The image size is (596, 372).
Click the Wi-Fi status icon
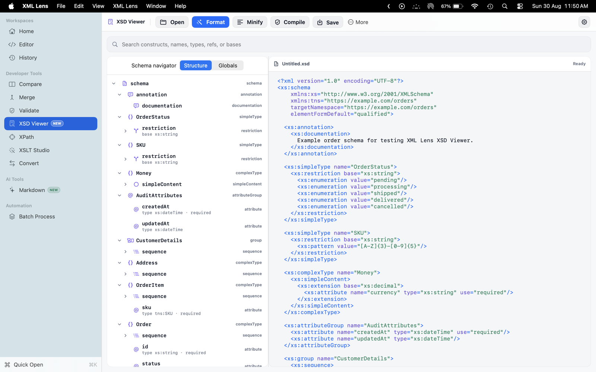pos(475,6)
